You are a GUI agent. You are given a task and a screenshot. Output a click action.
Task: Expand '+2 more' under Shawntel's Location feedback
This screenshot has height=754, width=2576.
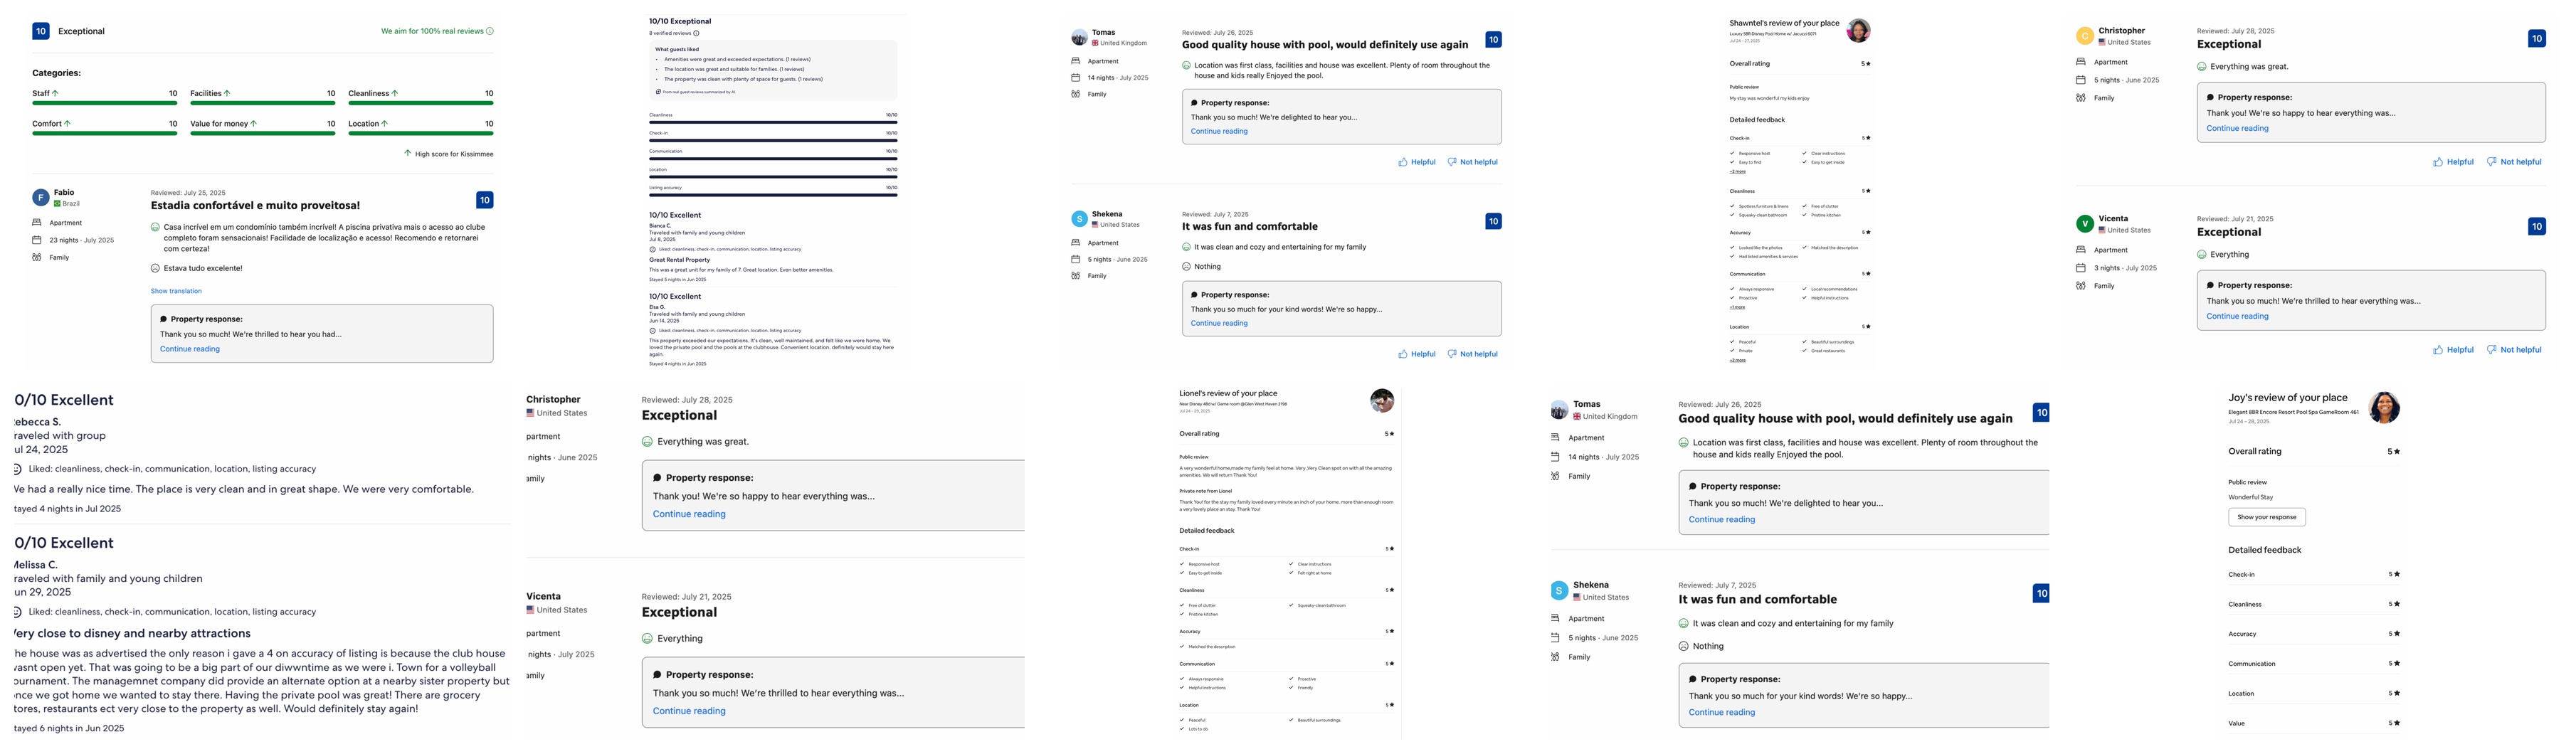click(x=1737, y=360)
